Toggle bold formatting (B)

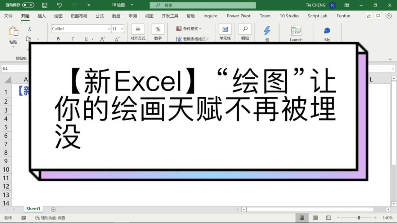tap(58, 39)
